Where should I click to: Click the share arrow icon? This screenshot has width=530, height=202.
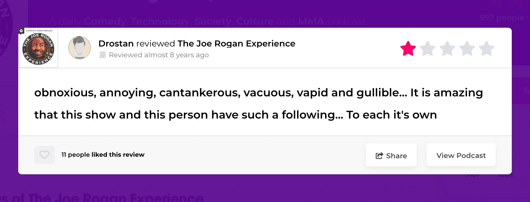pyautogui.click(x=379, y=156)
